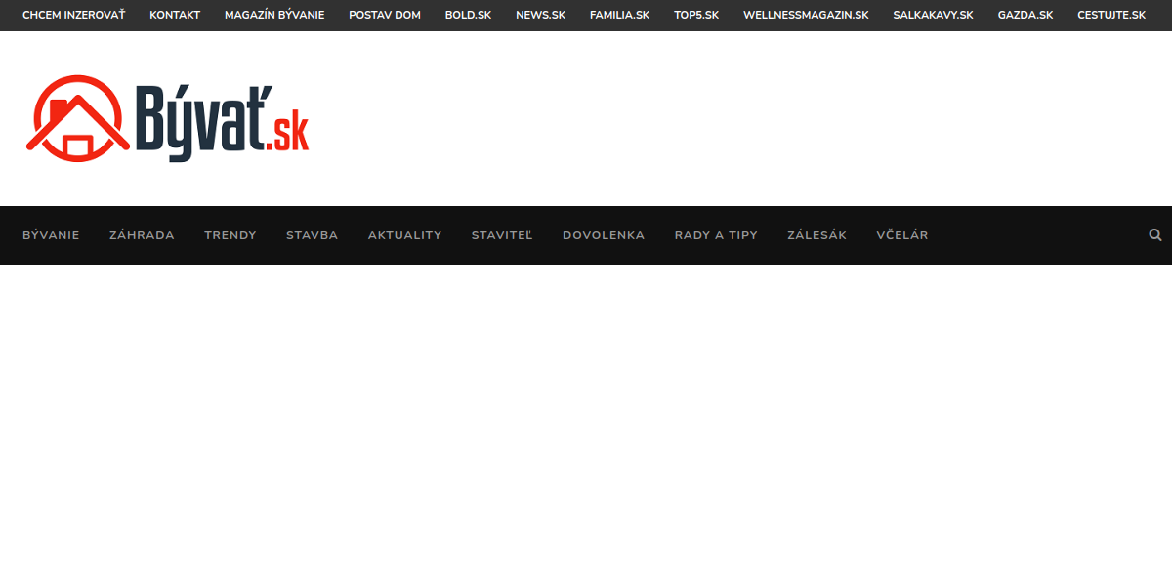The image size is (1172, 586).
Task: Open the search magnifier icon
Action: pyautogui.click(x=1155, y=235)
